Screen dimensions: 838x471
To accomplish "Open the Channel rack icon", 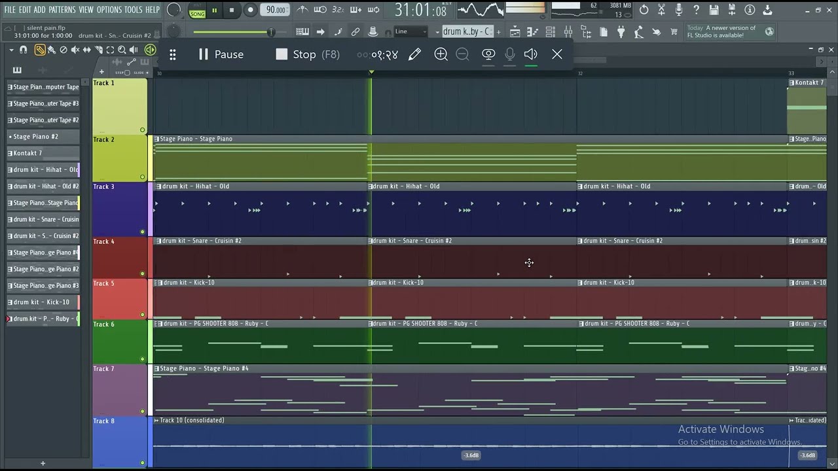I will (550, 32).
